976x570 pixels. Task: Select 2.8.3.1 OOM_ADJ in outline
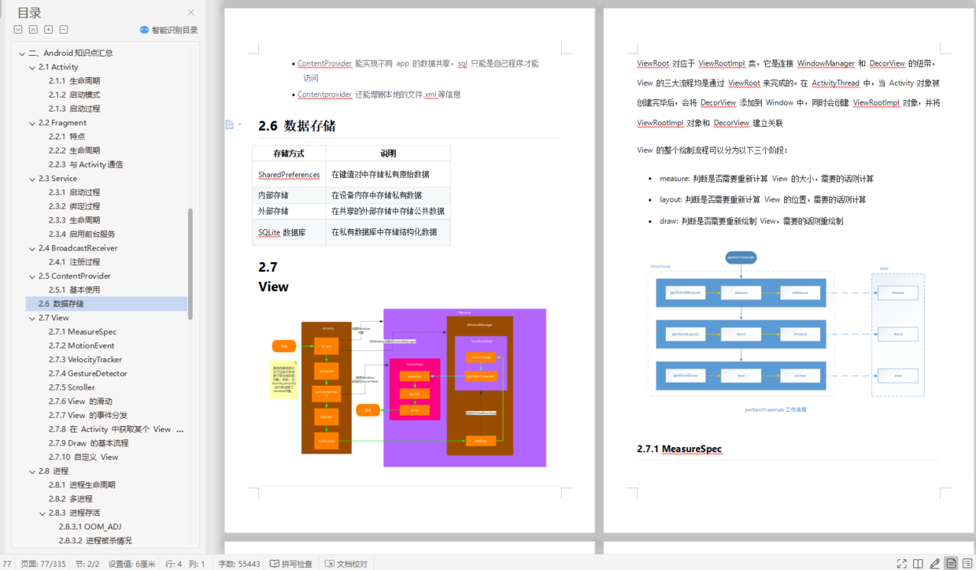point(90,527)
